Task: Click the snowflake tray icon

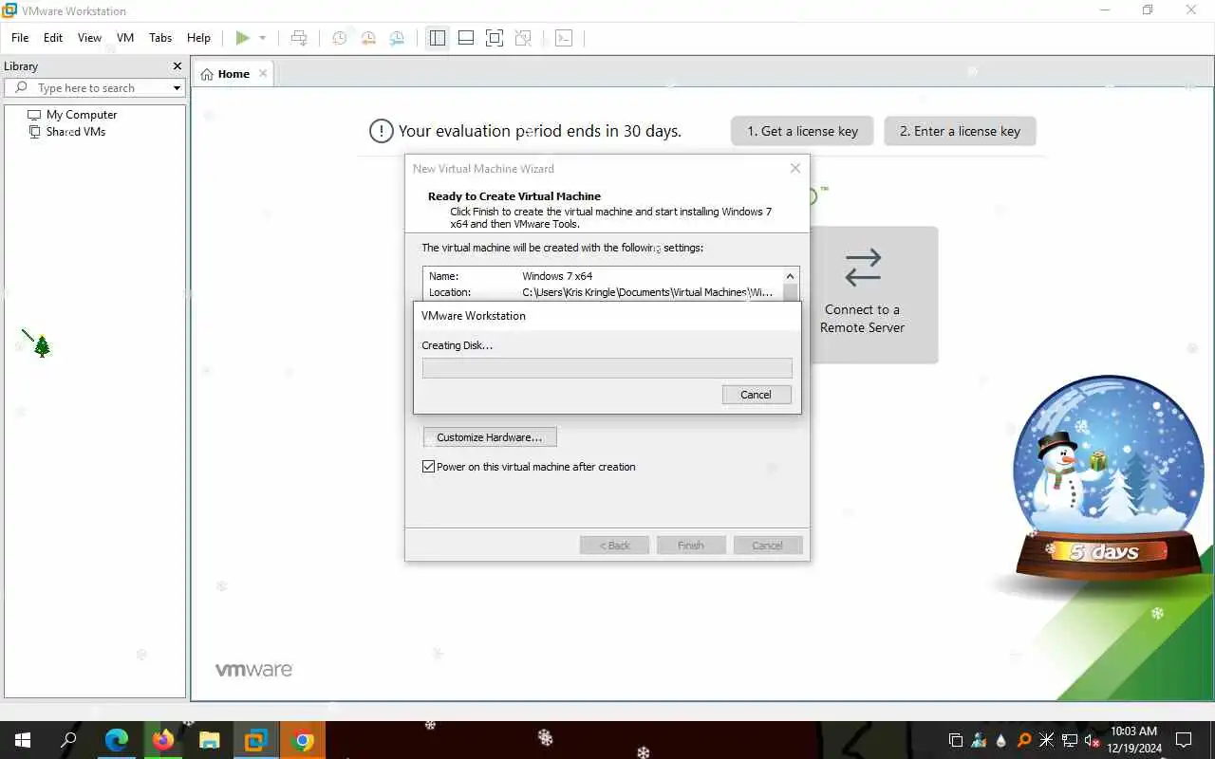Action: pyautogui.click(x=1047, y=740)
